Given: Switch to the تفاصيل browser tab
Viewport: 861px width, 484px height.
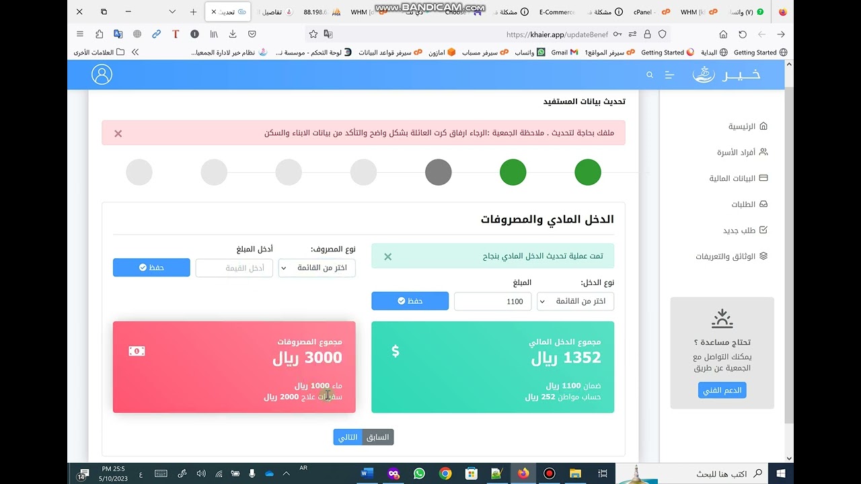Looking at the screenshot, I should point(275,12).
